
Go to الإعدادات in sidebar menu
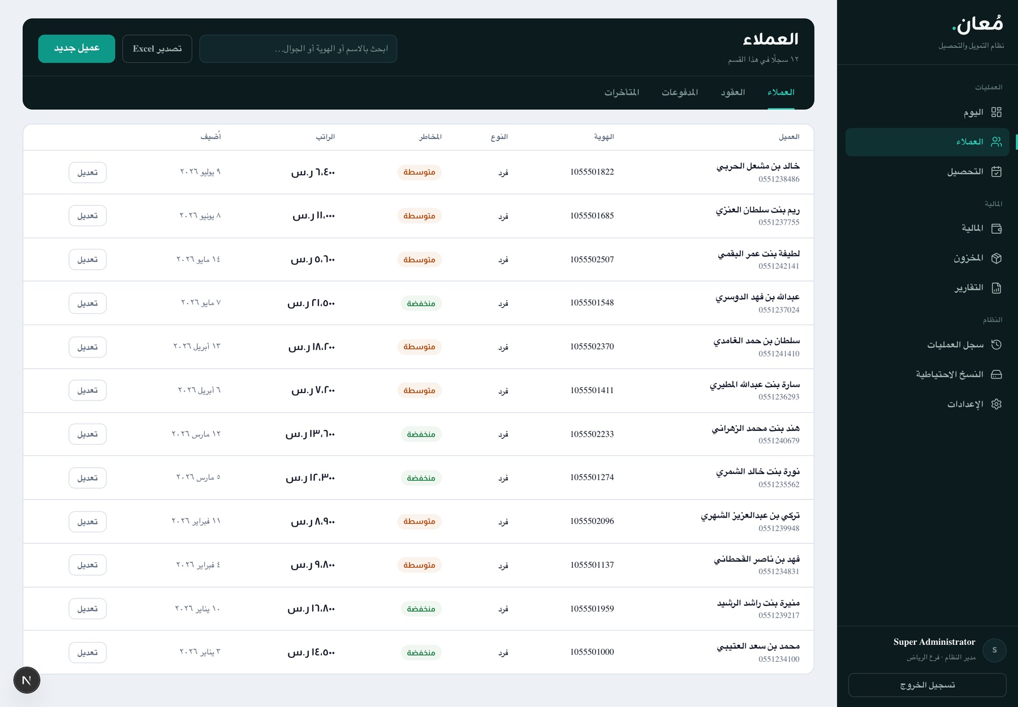(x=928, y=404)
